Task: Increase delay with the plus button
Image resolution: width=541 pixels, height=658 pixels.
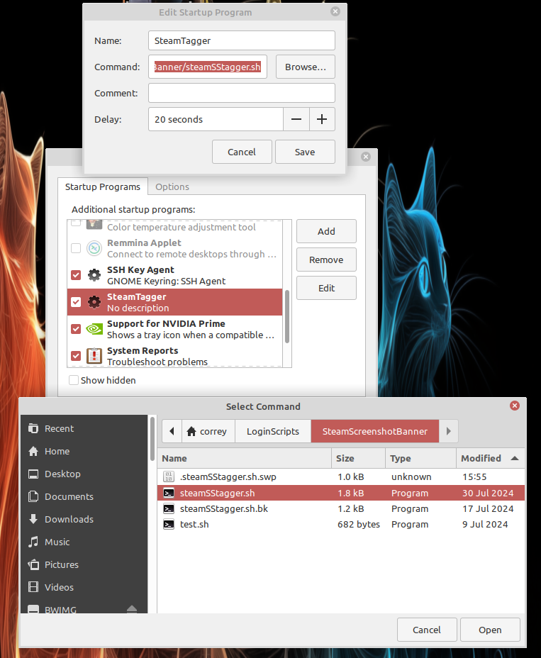Action: pos(322,119)
